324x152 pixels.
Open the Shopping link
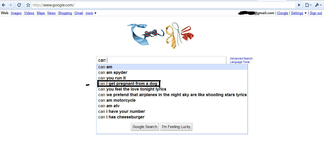[x=65, y=13]
